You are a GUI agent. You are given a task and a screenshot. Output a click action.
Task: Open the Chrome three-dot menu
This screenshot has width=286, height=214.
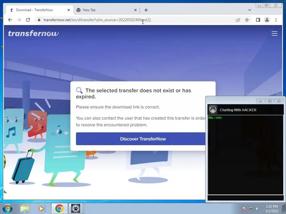coord(276,20)
